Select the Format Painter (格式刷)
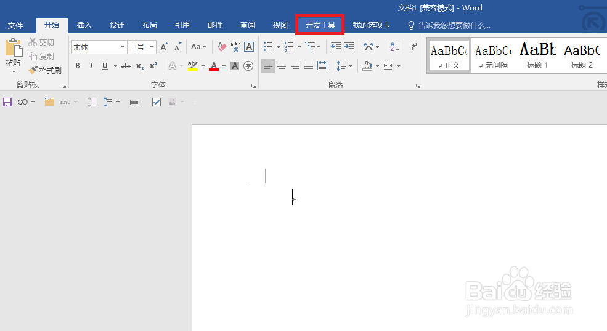The width and height of the screenshot is (607, 331). [x=45, y=70]
